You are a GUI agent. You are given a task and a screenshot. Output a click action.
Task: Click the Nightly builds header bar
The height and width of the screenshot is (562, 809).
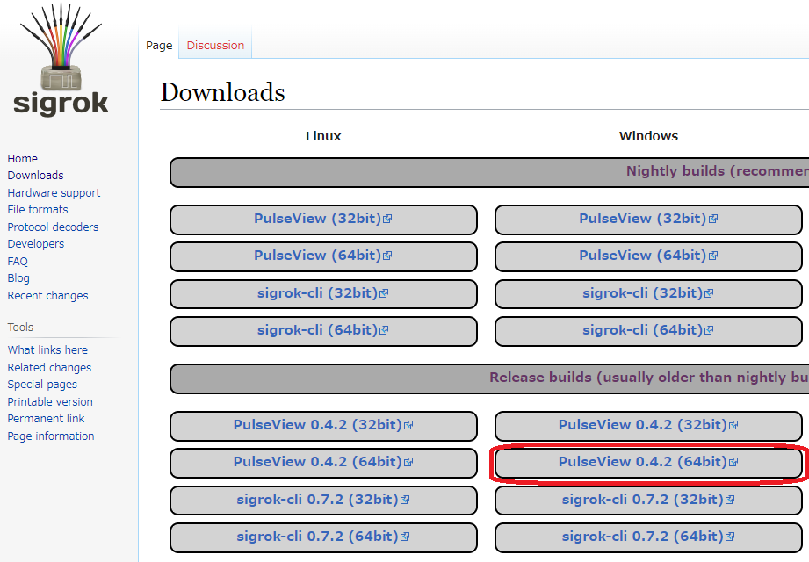pos(489,172)
